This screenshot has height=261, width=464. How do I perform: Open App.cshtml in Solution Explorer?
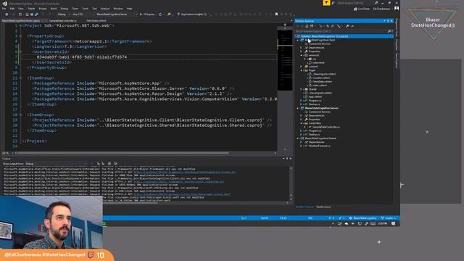(x=315, y=96)
